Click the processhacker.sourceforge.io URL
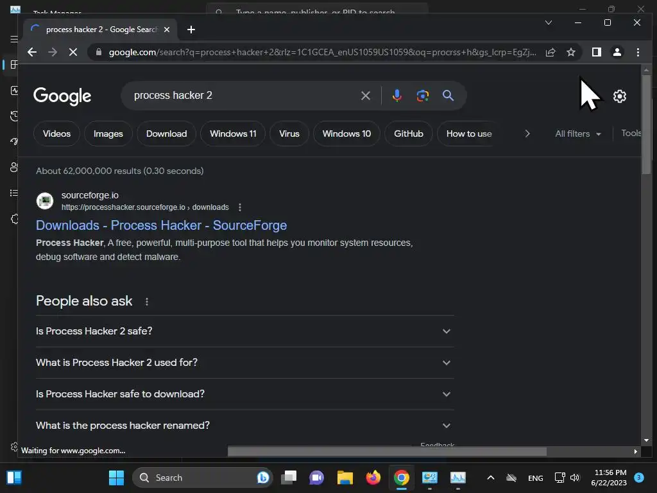Image resolution: width=657 pixels, height=493 pixels. point(145,207)
